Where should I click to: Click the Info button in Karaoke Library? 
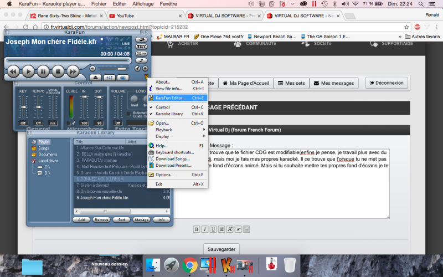(162, 219)
